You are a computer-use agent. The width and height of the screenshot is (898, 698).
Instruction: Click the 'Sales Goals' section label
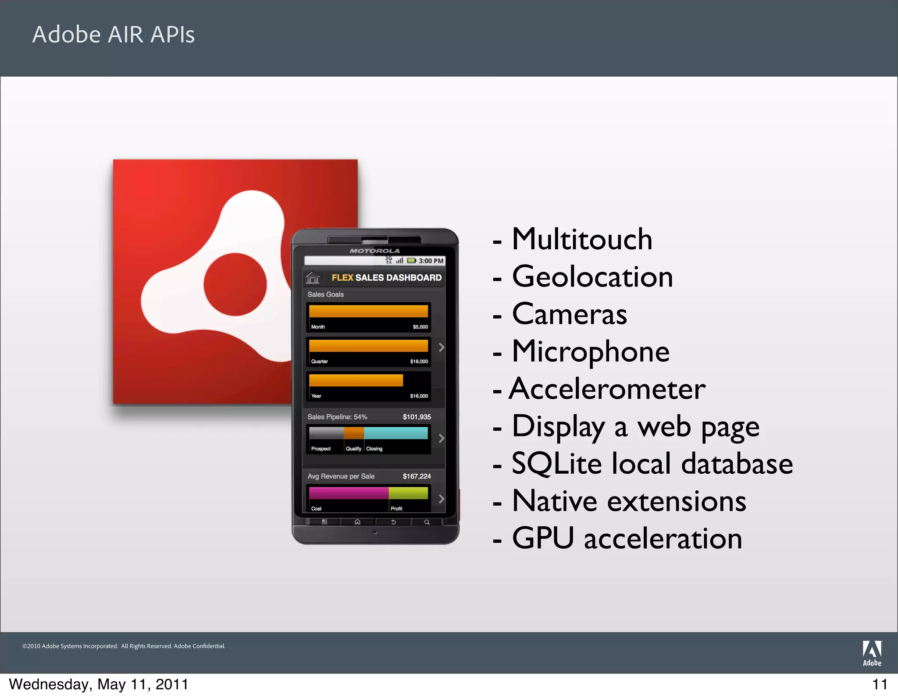coord(325,294)
